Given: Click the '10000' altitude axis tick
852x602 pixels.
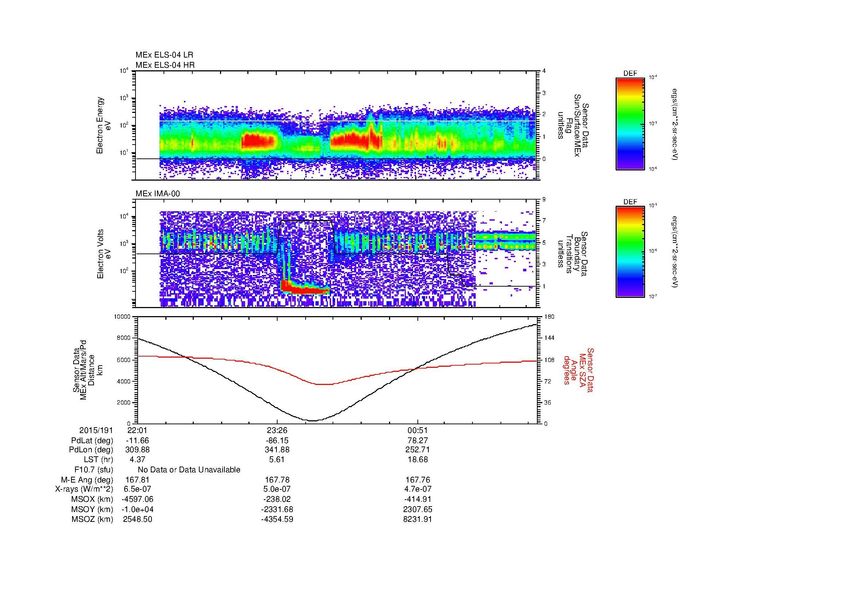Looking at the screenshot, I should 123,317.
